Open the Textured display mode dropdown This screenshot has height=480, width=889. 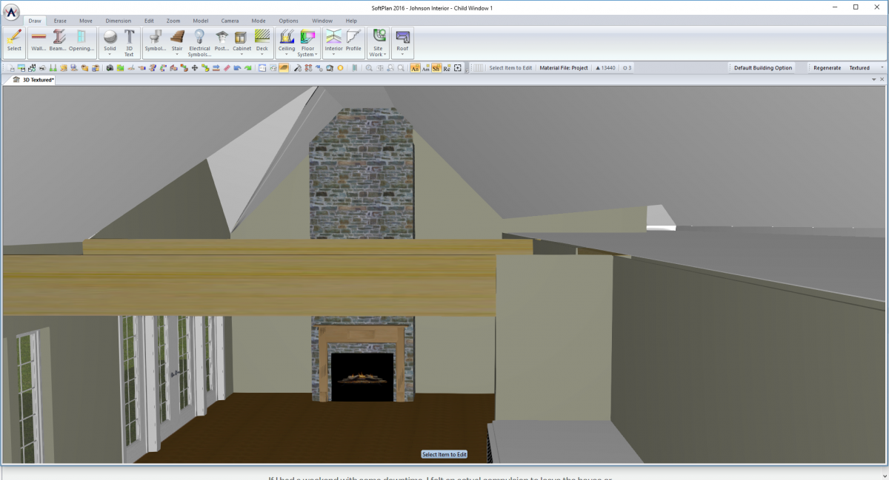(x=881, y=67)
